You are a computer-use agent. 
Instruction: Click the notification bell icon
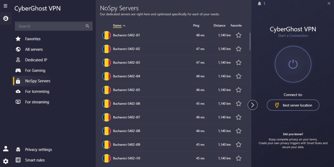point(259,4)
